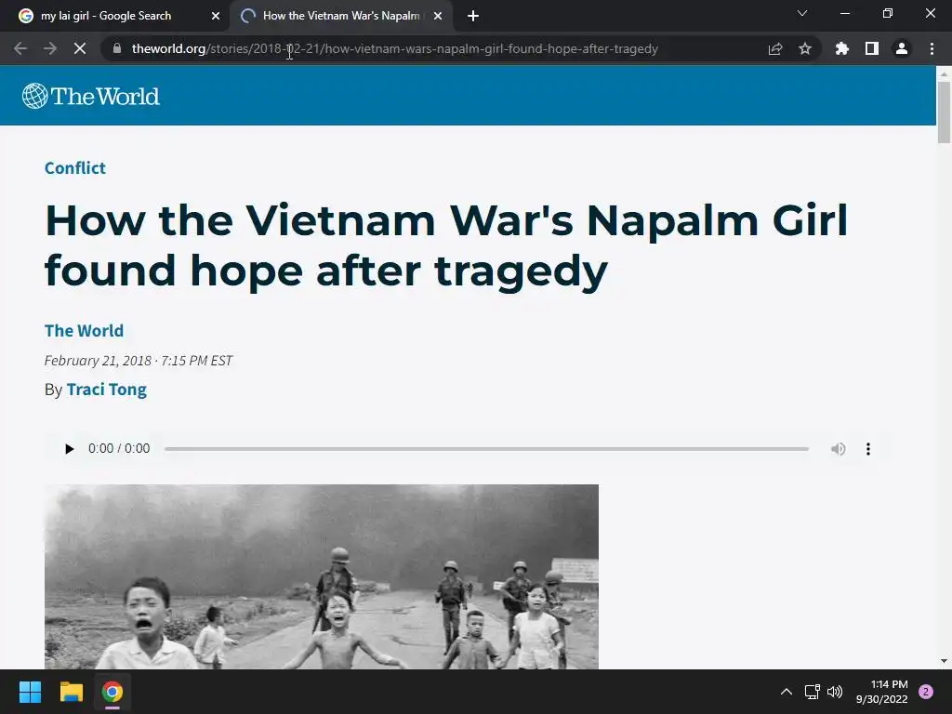Image resolution: width=952 pixels, height=714 pixels.
Task: Open network settings tray icon
Action: (812, 692)
